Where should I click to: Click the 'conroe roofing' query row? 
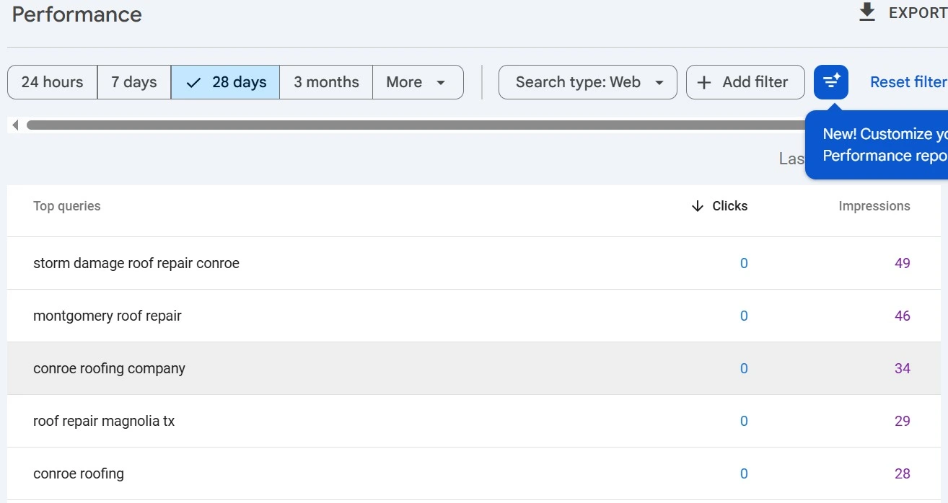pos(474,473)
